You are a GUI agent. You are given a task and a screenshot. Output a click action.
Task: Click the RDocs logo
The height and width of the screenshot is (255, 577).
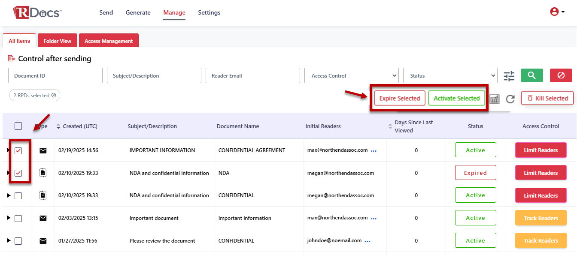tap(37, 12)
